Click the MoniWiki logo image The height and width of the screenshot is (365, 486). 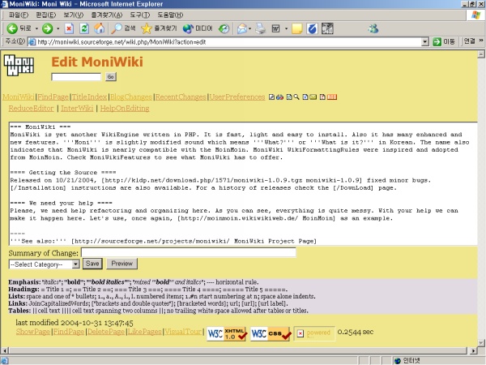(19, 65)
